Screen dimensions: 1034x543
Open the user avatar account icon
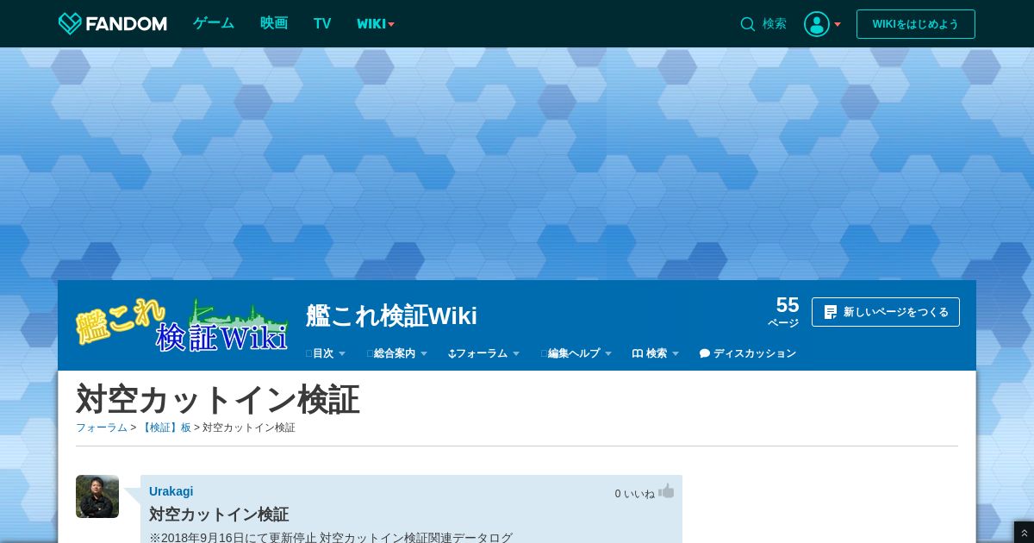pos(817,24)
